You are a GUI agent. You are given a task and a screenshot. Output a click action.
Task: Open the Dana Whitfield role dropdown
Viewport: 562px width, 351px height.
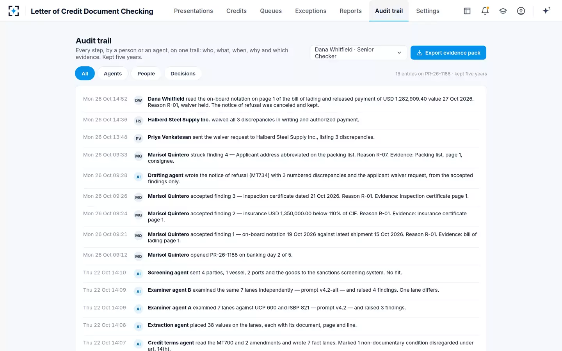tap(358, 53)
